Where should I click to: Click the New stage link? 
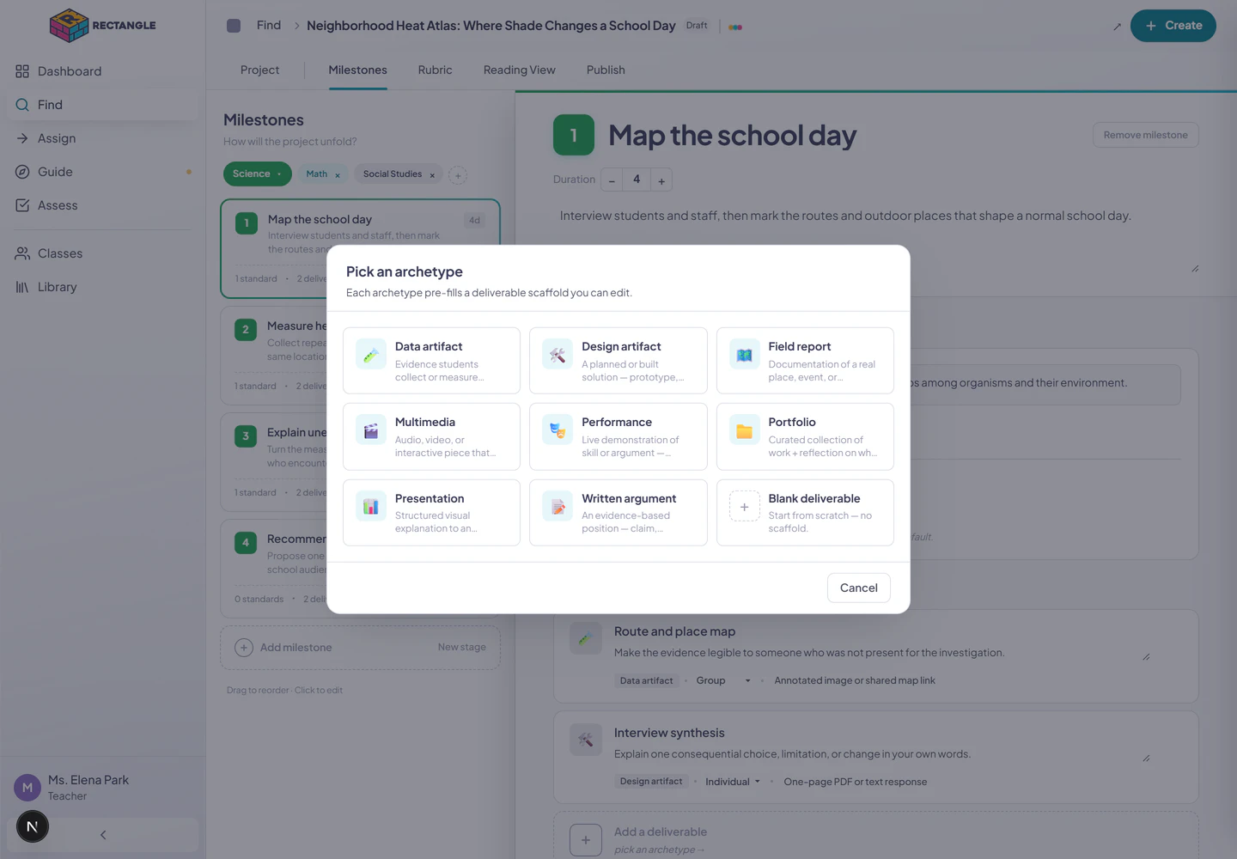(461, 647)
